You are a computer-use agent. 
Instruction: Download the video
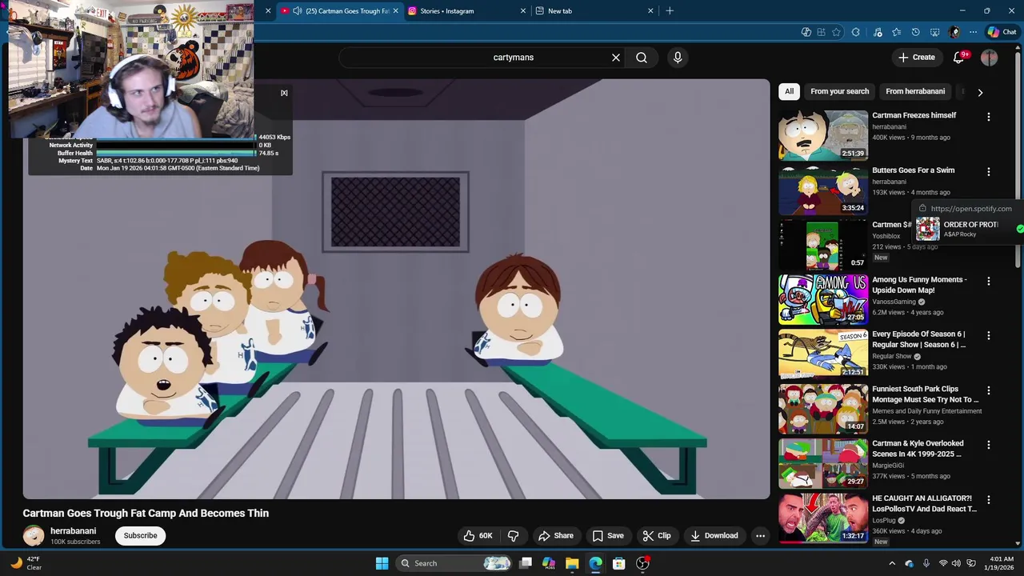pyautogui.click(x=714, y=536)
